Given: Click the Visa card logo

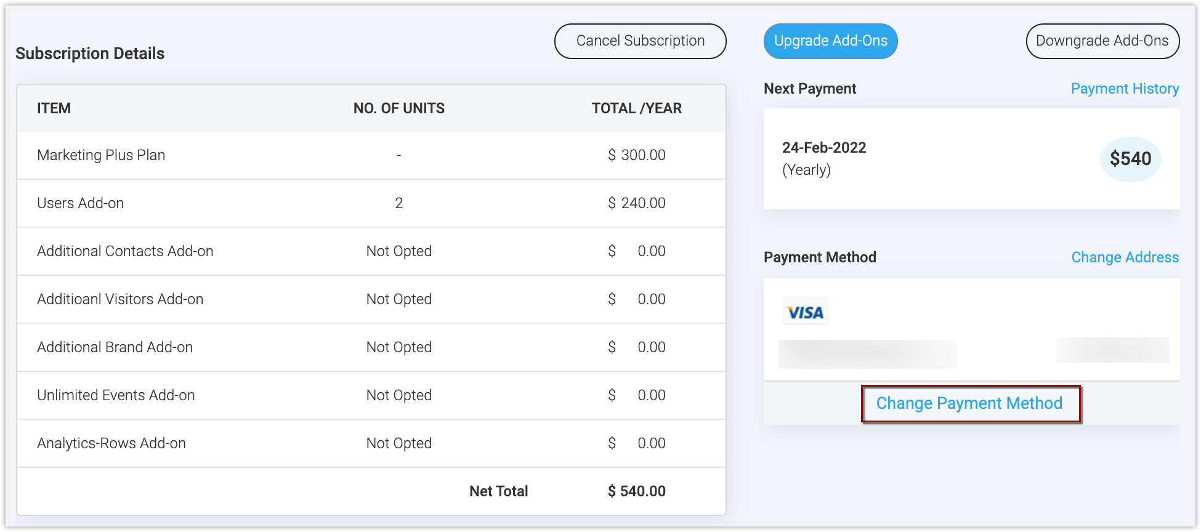Looking at the screenshot, I should (806, 312).
